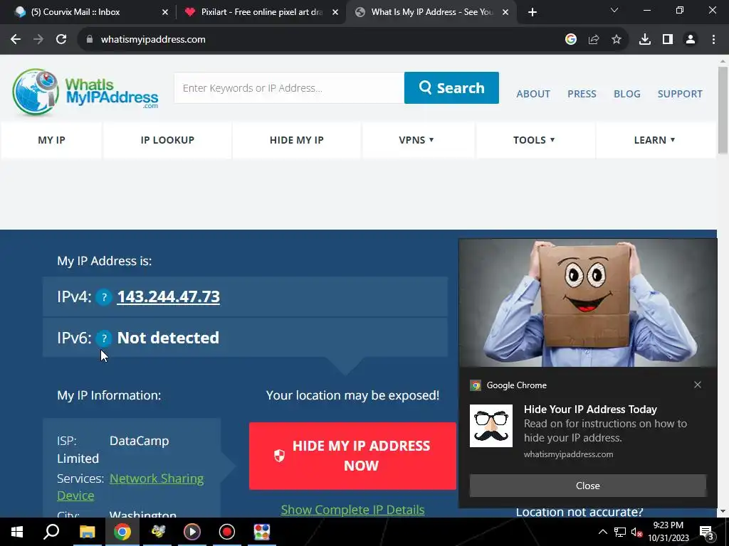Open the red record-button taskbar icon
Image resolution: width=729 pixels, height=546 pixels.
pos(227,532)
